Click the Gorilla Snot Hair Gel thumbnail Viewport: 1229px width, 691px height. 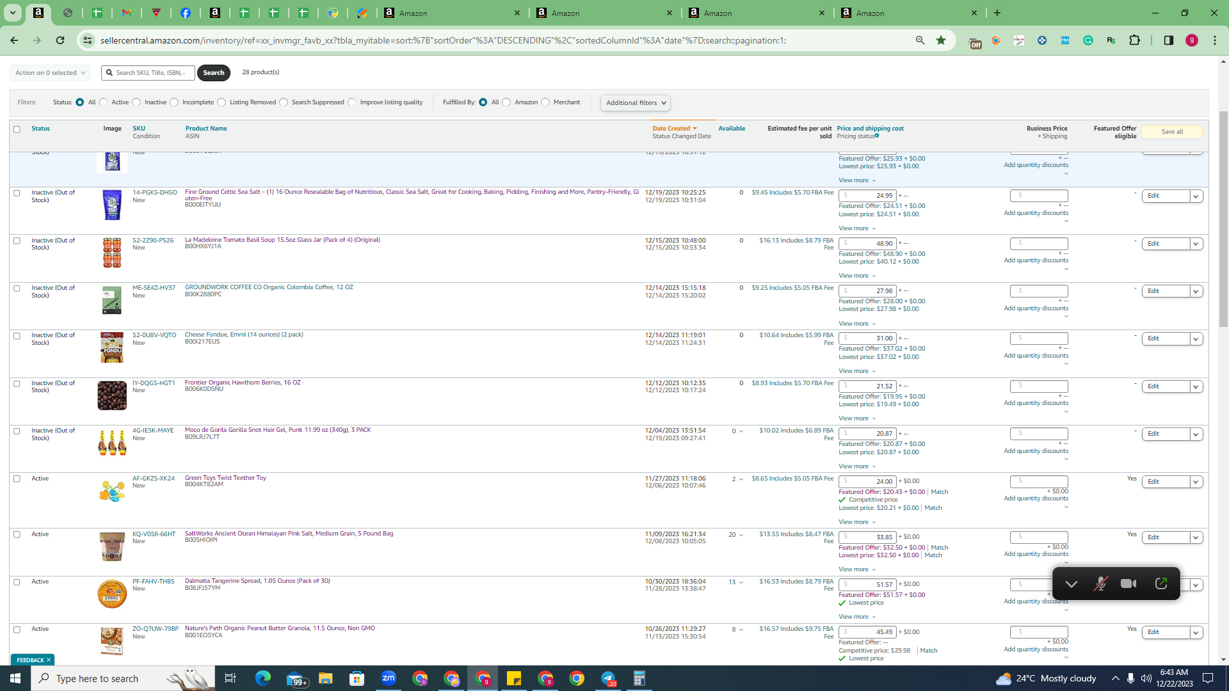pos(112,443)
